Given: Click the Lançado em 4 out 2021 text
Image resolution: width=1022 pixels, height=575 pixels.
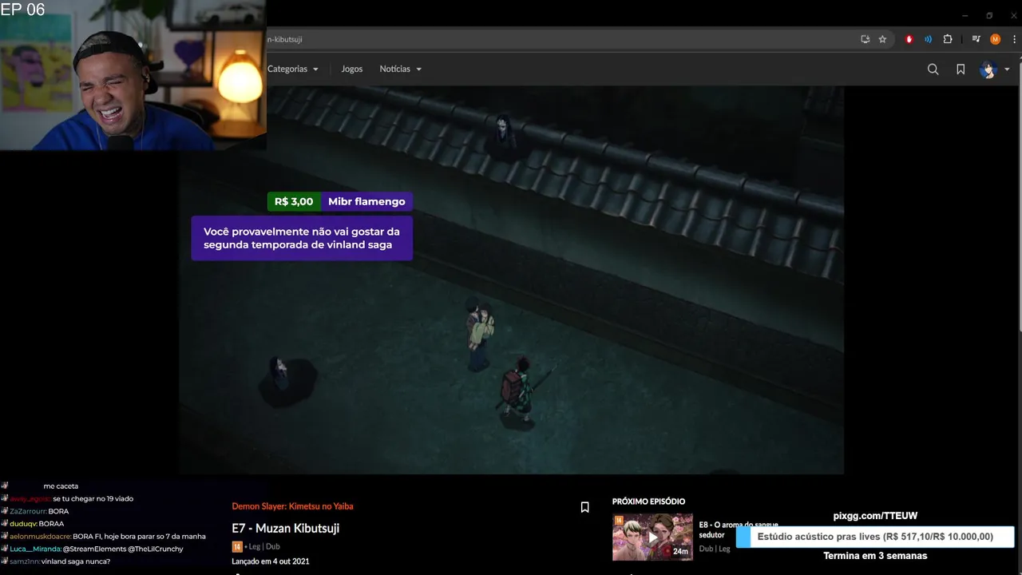Looking at the screenshot, I should [271, 561].
